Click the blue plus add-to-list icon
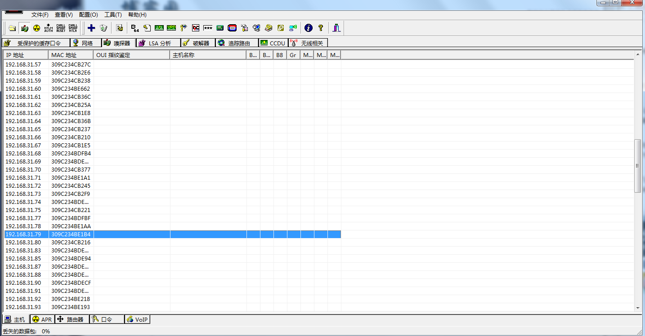 pyautogui.click(x=91, y=28)
